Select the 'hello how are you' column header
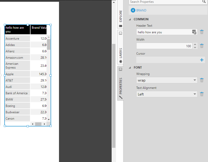Image resolution: width=208 pixels, height=162 pixels. 17,29
